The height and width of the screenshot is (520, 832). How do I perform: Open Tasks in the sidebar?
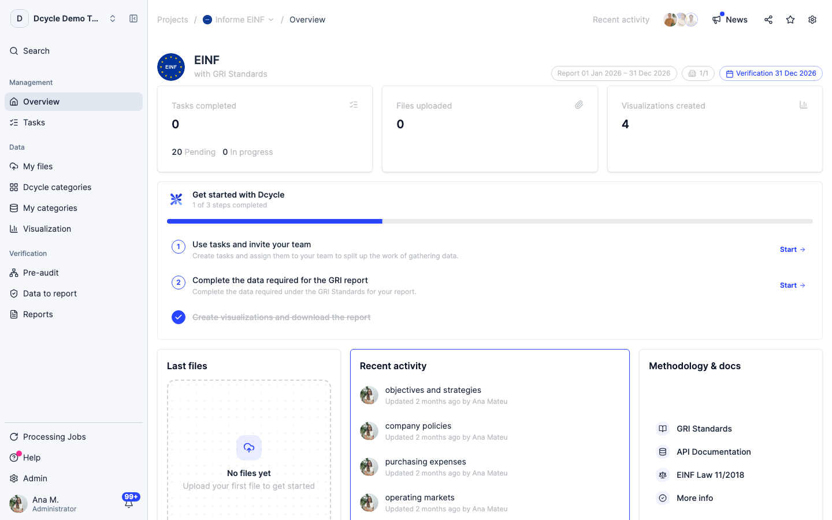73,122
